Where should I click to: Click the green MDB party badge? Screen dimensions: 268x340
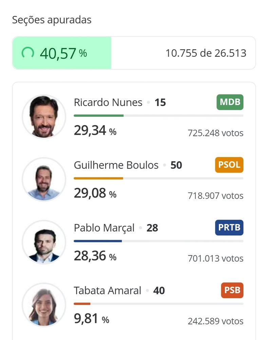tap(230, 102)
